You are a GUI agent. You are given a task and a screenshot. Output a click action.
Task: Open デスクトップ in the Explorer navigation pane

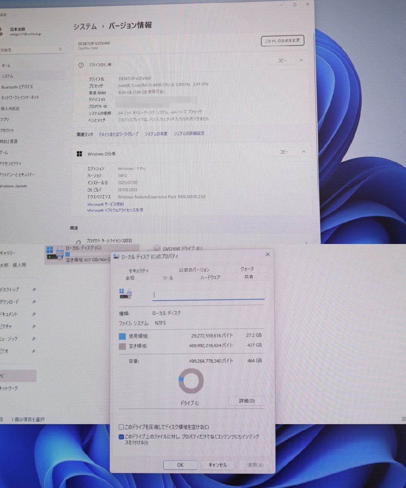click(x=9, y=290)
